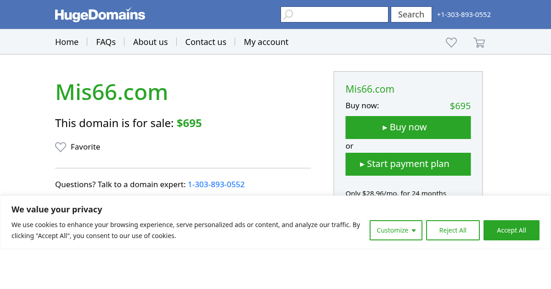The width and height of the screenshot is (551, 289).
Task: Toggle the Favorite heart for Mis66.com
Action: coord(61,147)
